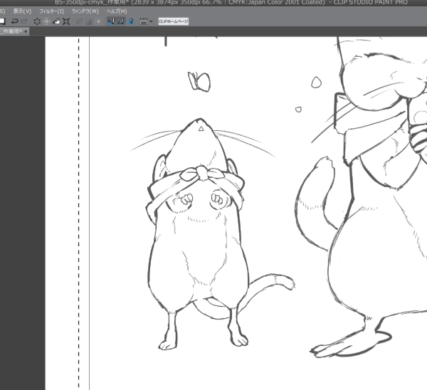The width and height of the screenshot is (427, 390).
Task: Toggle Snap to Special Ruler
Action: point(121,21)
